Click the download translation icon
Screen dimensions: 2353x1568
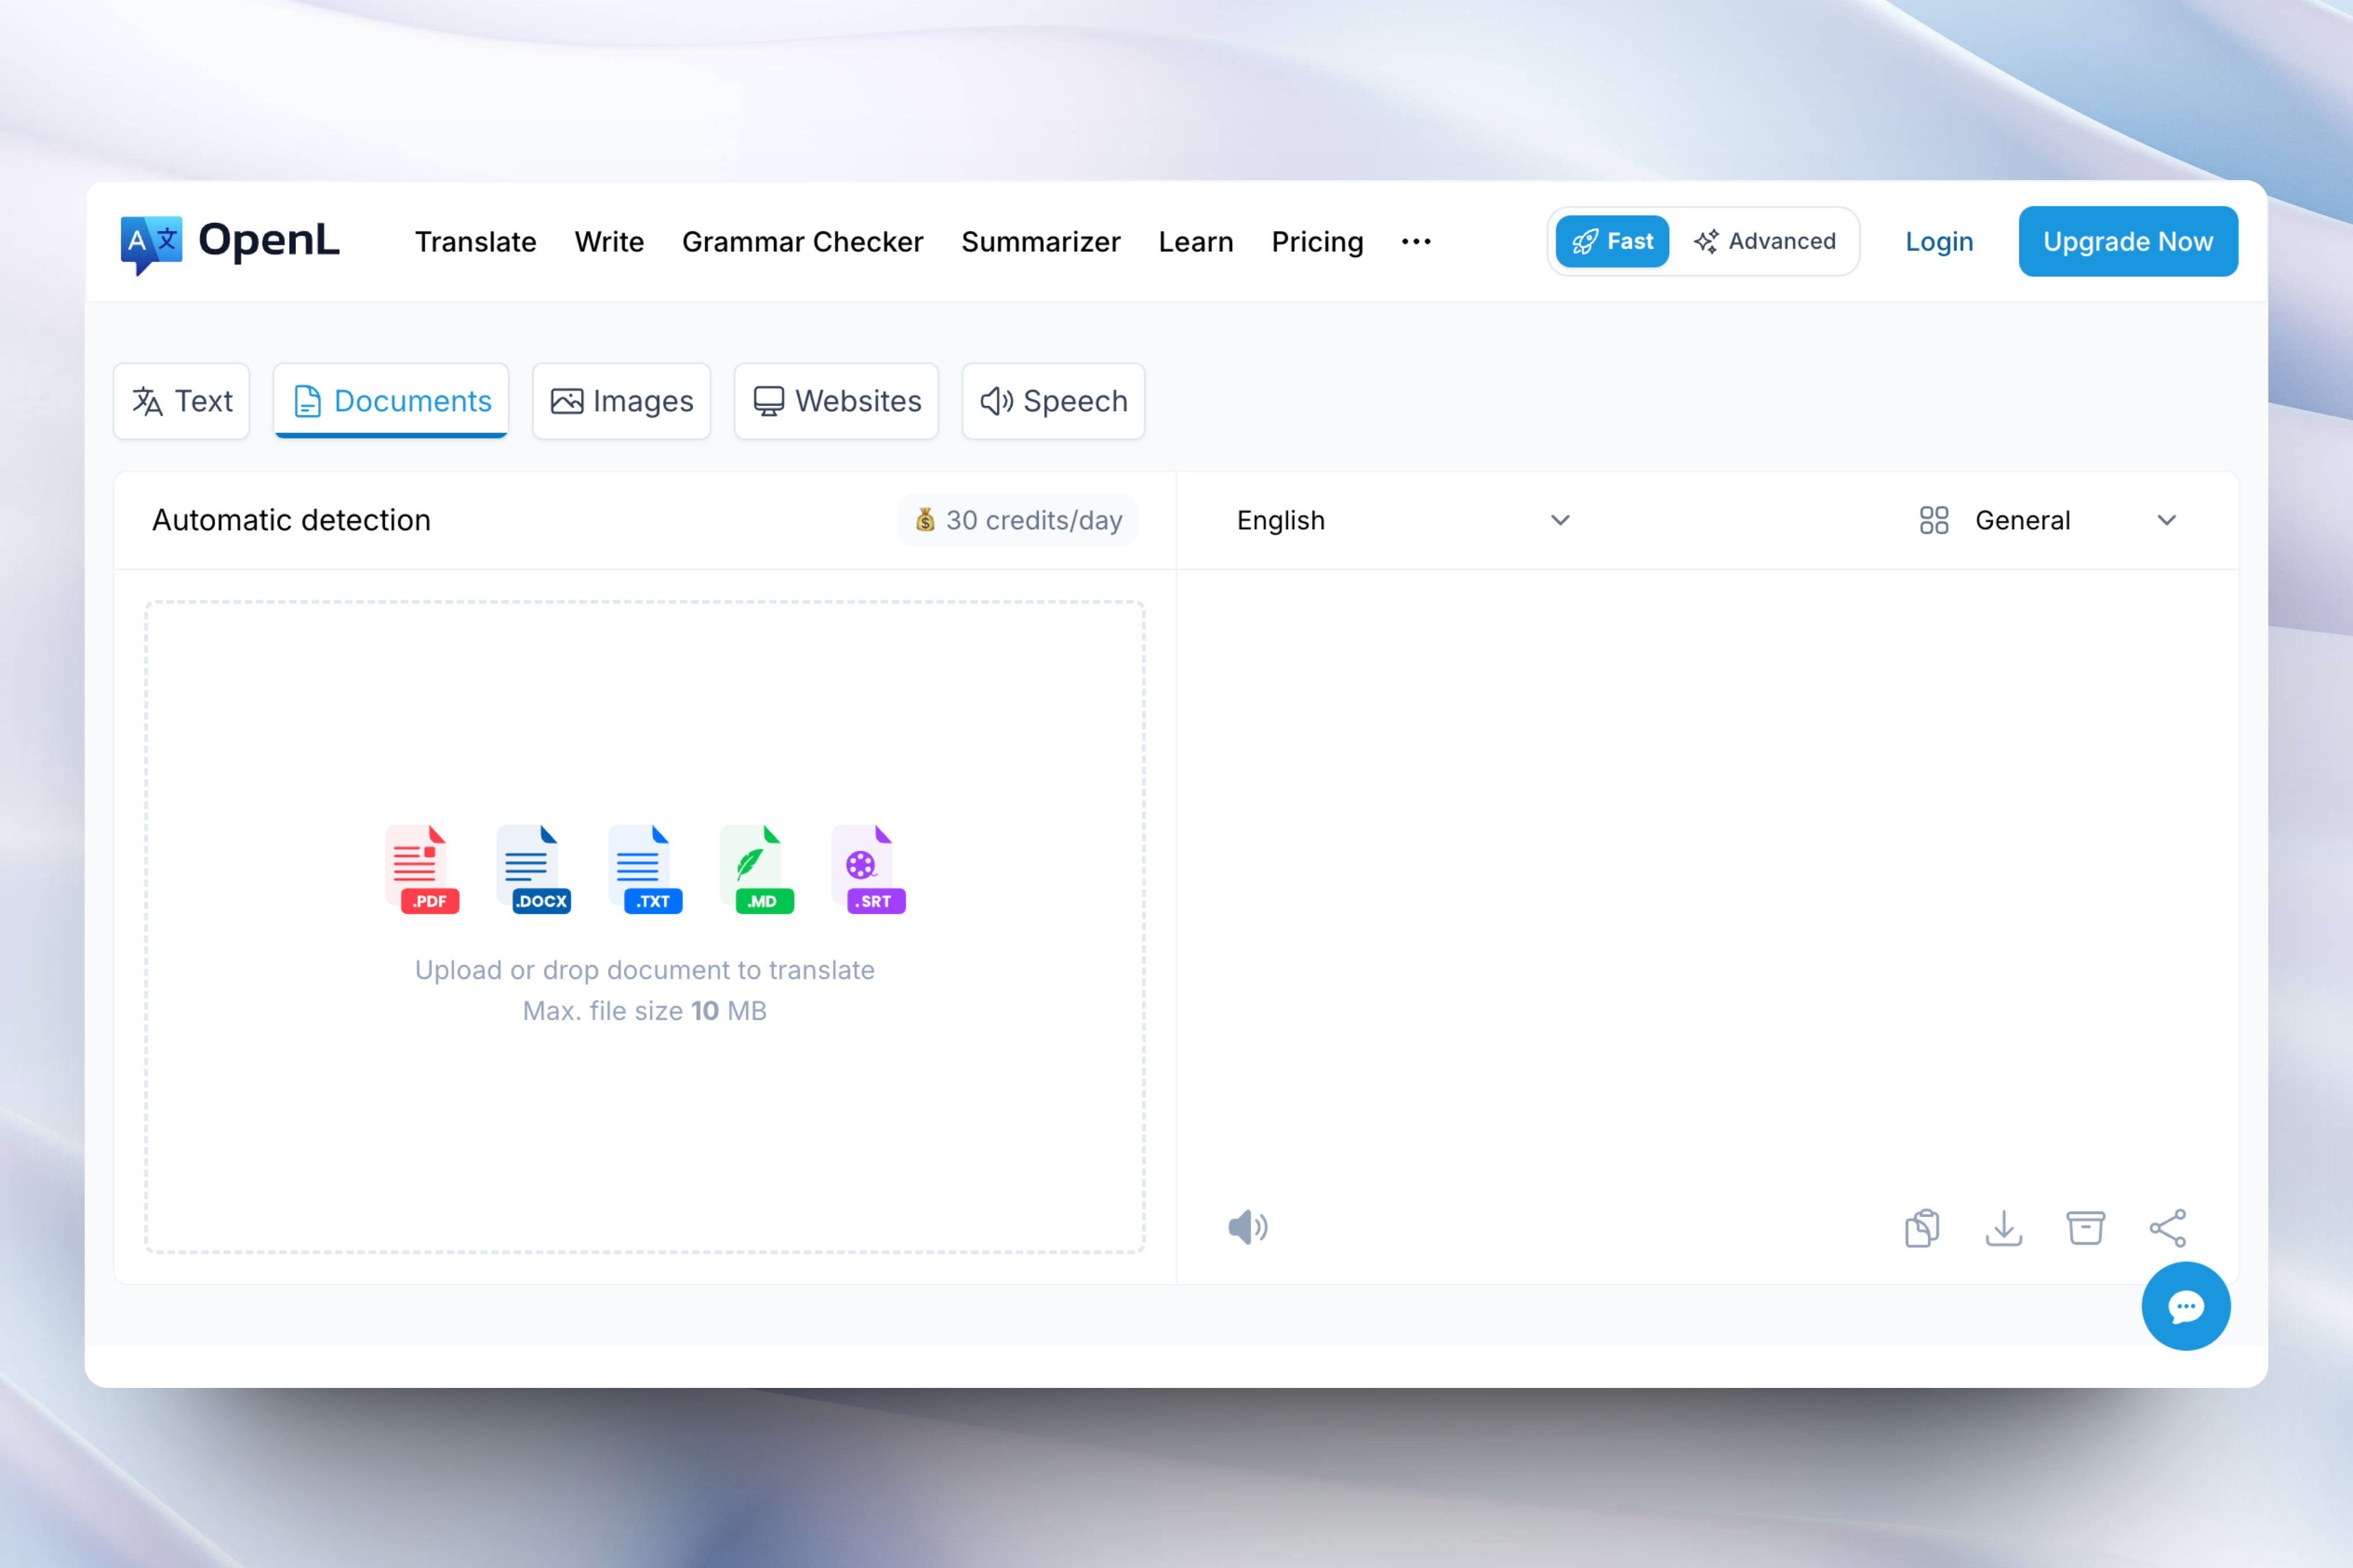click(x=2004, y=1228)
